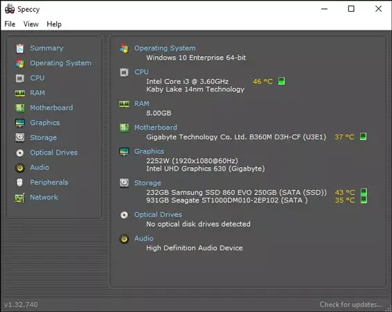Viewport: 392px width, 312px height.
Task: Open the Help menu
Action: [54, 24]
